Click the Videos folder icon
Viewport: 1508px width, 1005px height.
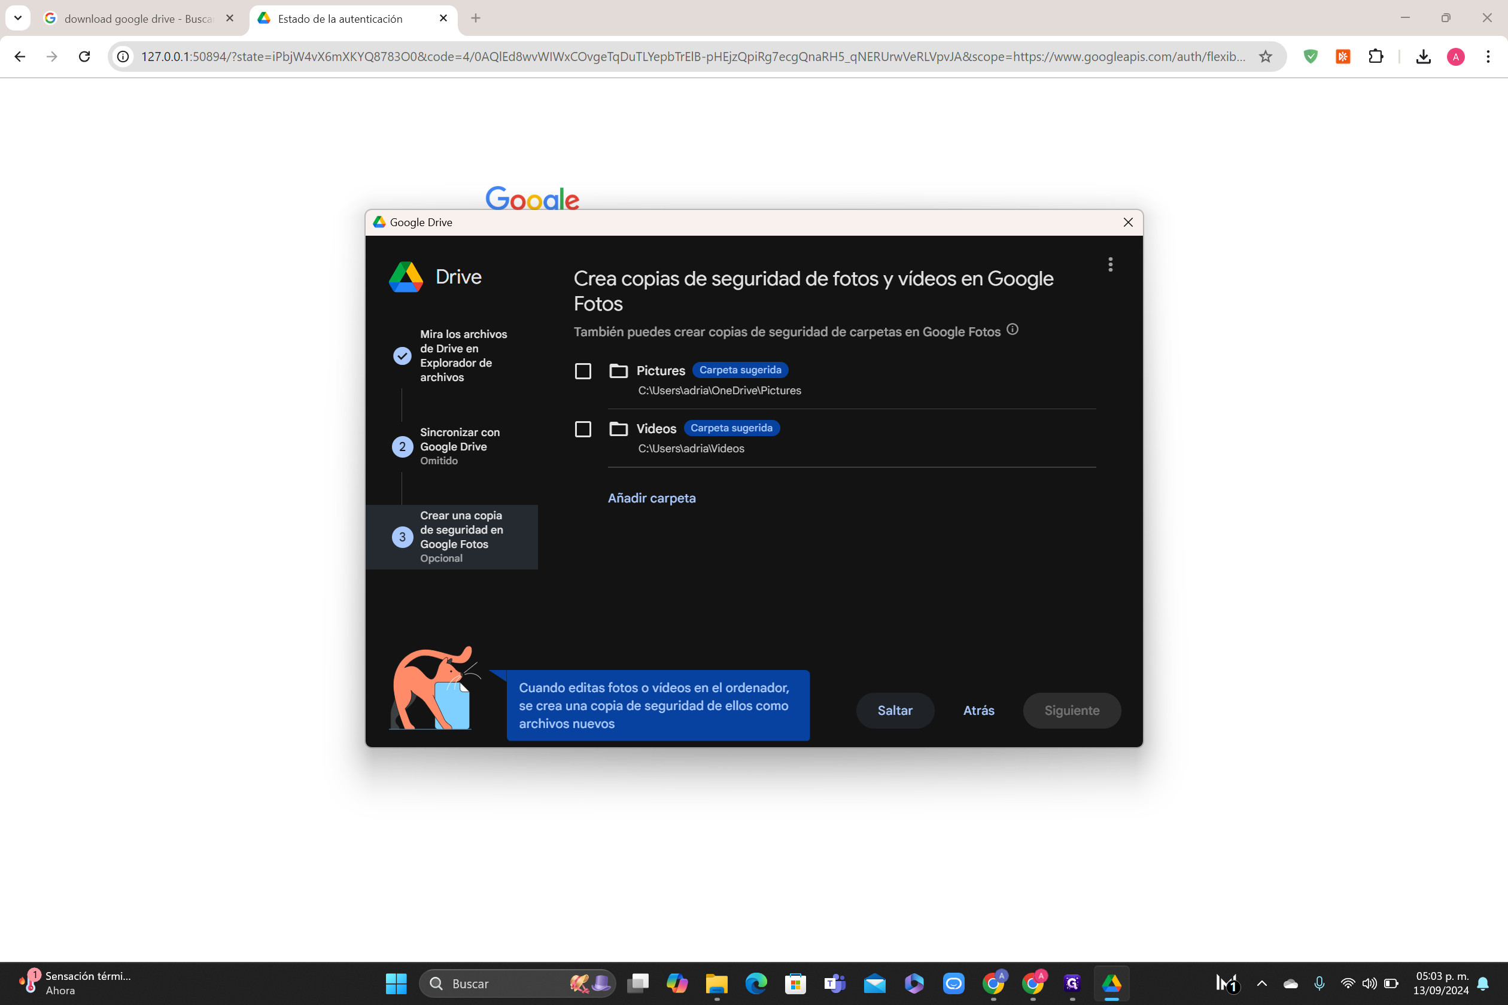(618, 429)
